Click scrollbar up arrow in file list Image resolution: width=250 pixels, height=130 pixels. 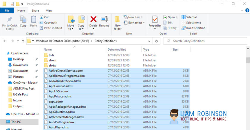coord(248,49)
